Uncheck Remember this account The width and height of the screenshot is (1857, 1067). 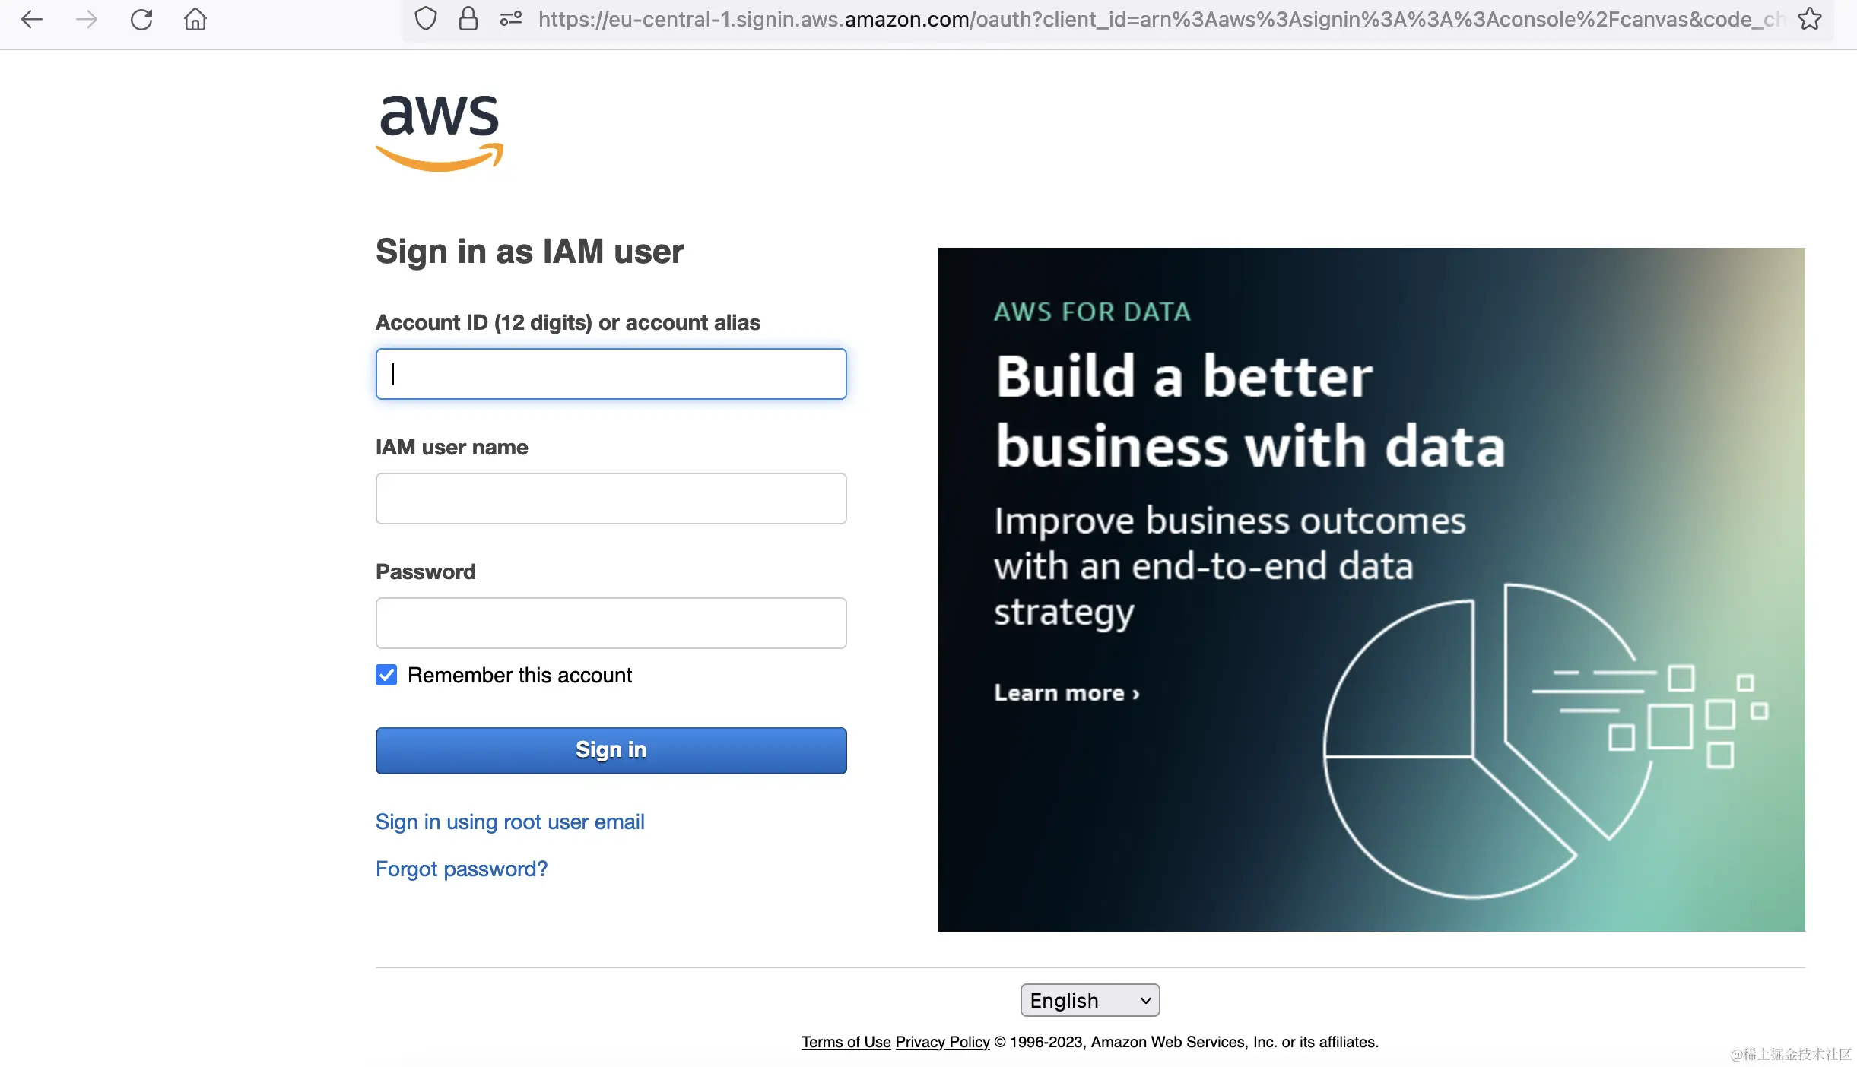point(386,675)
